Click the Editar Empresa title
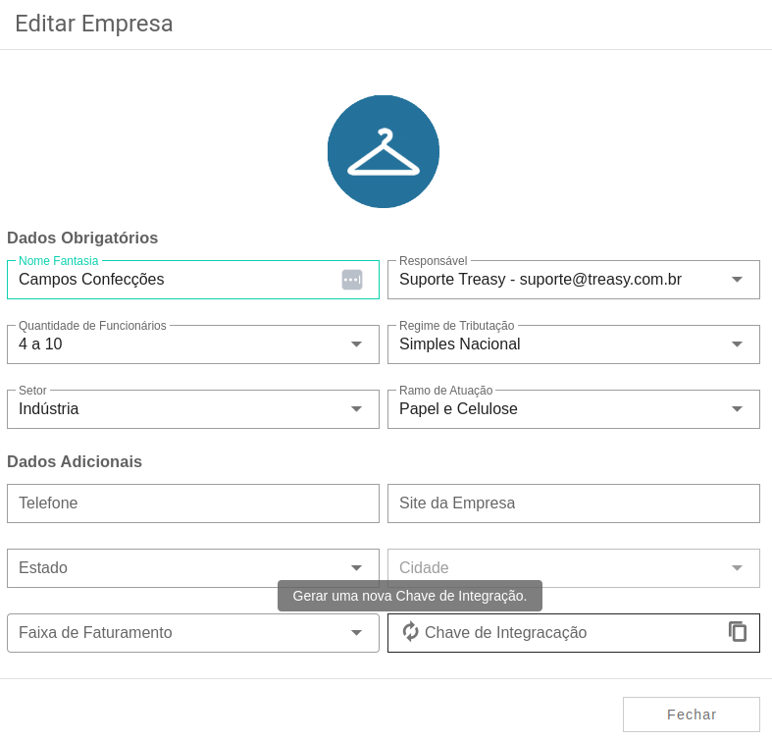Image resolution: width=772 pixels, height=741 pixels. pos(94,24)
